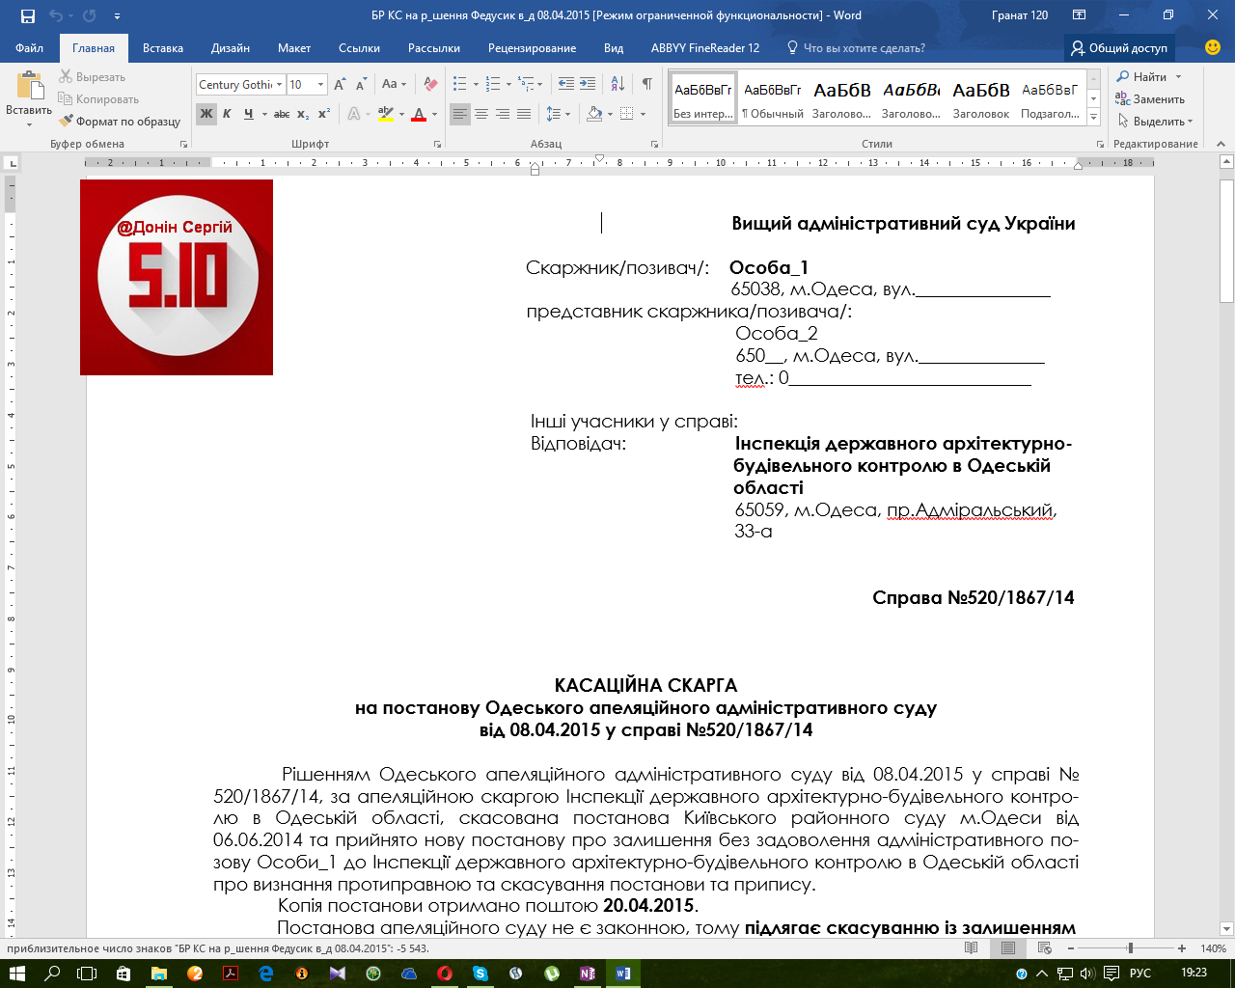Open the Найти search dropdown arrow
1235x988 pixels.
pyautogui.click(x=1178, y=77)
